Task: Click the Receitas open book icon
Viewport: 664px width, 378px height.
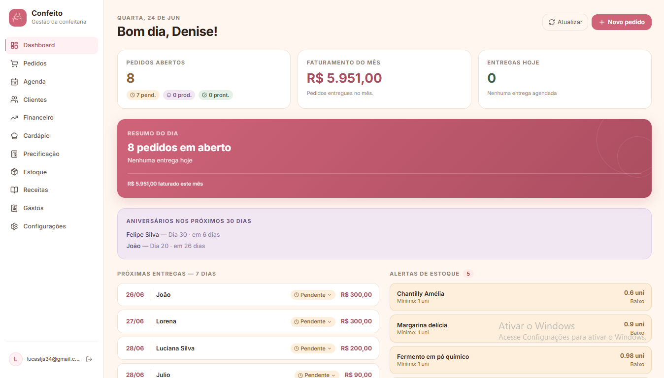Action: pos(14,190)
